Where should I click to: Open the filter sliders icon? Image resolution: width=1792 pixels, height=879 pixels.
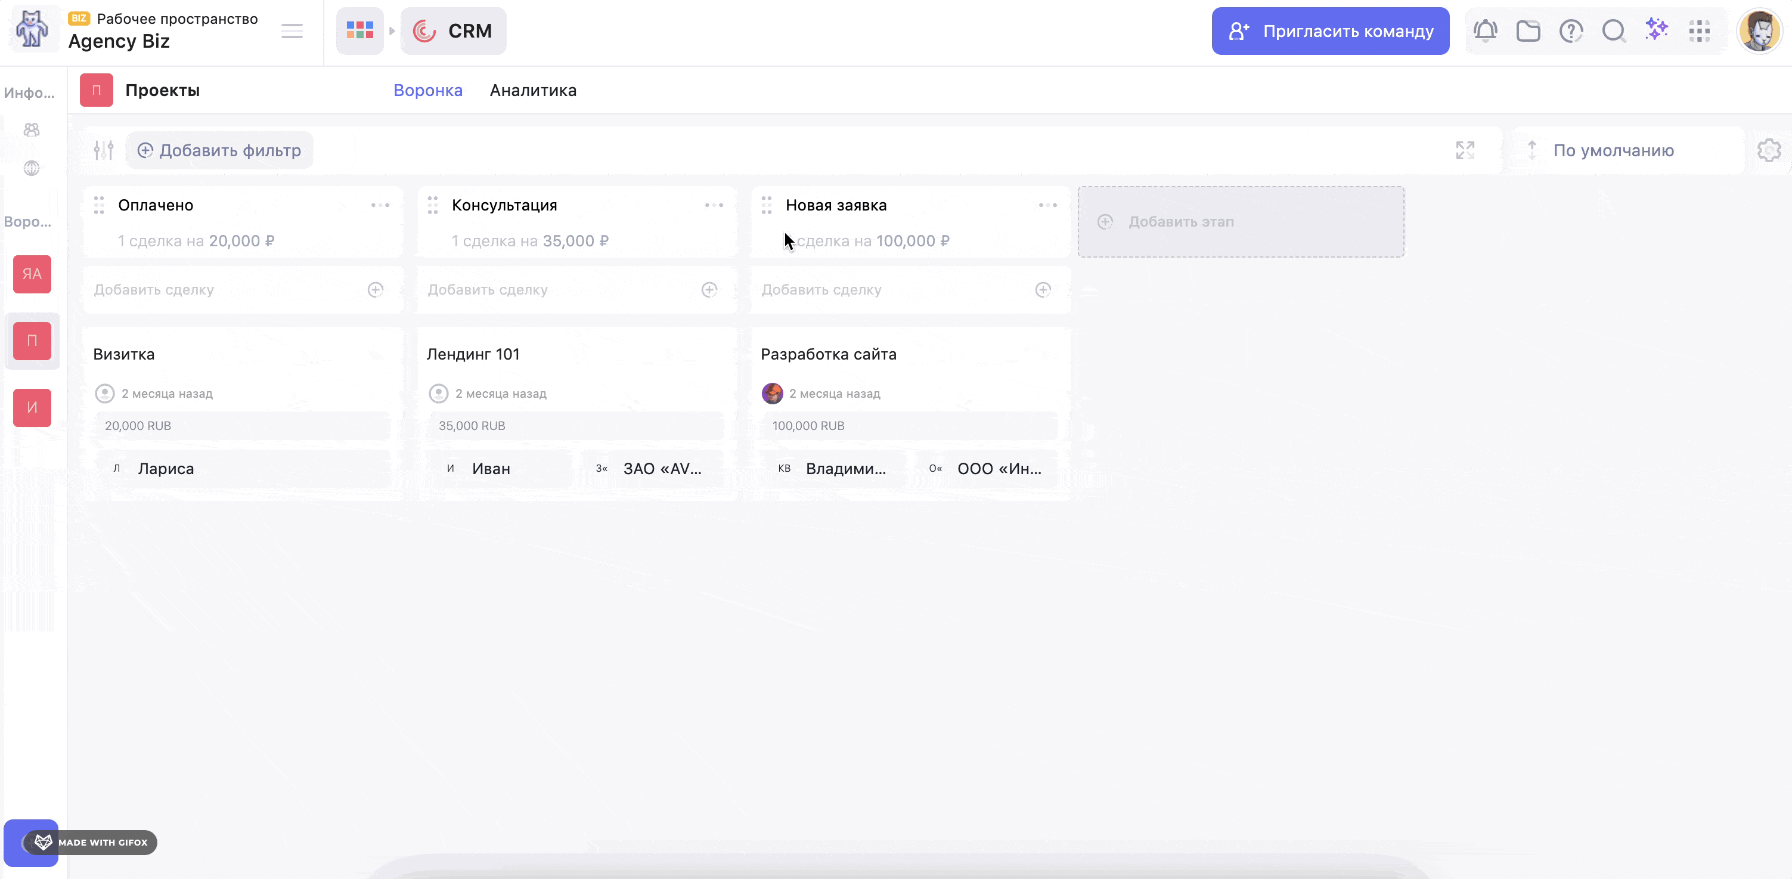coord(104,150)
